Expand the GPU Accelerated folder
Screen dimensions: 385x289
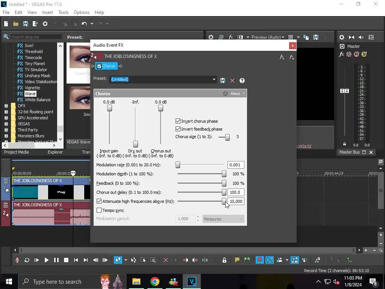point(6,118)
